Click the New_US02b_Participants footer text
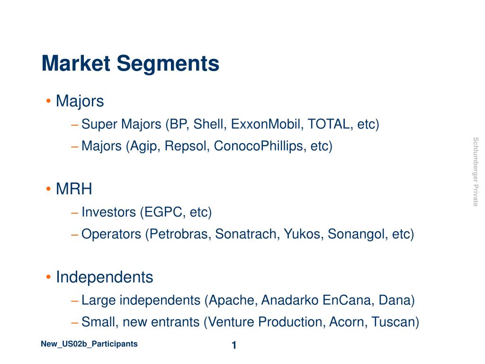485x364 pixels. click(89, 344)
